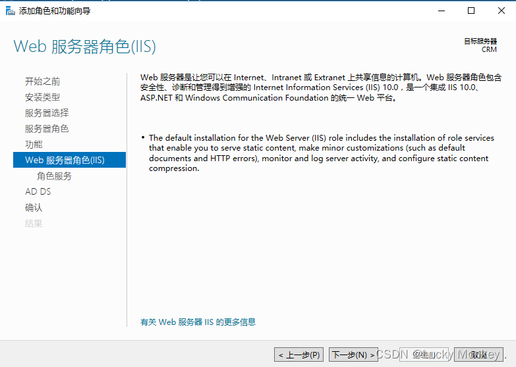Maximize the wizard window

(x=471, y=11)
